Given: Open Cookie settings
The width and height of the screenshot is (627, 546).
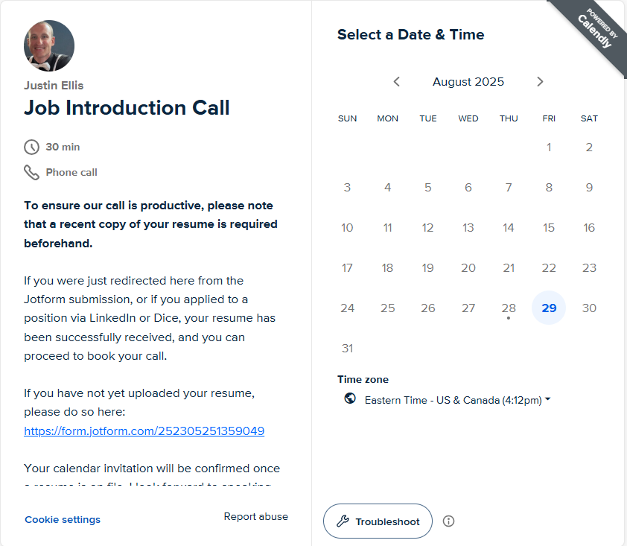Looking at the screenshot, I should click(x=63, y=520).
